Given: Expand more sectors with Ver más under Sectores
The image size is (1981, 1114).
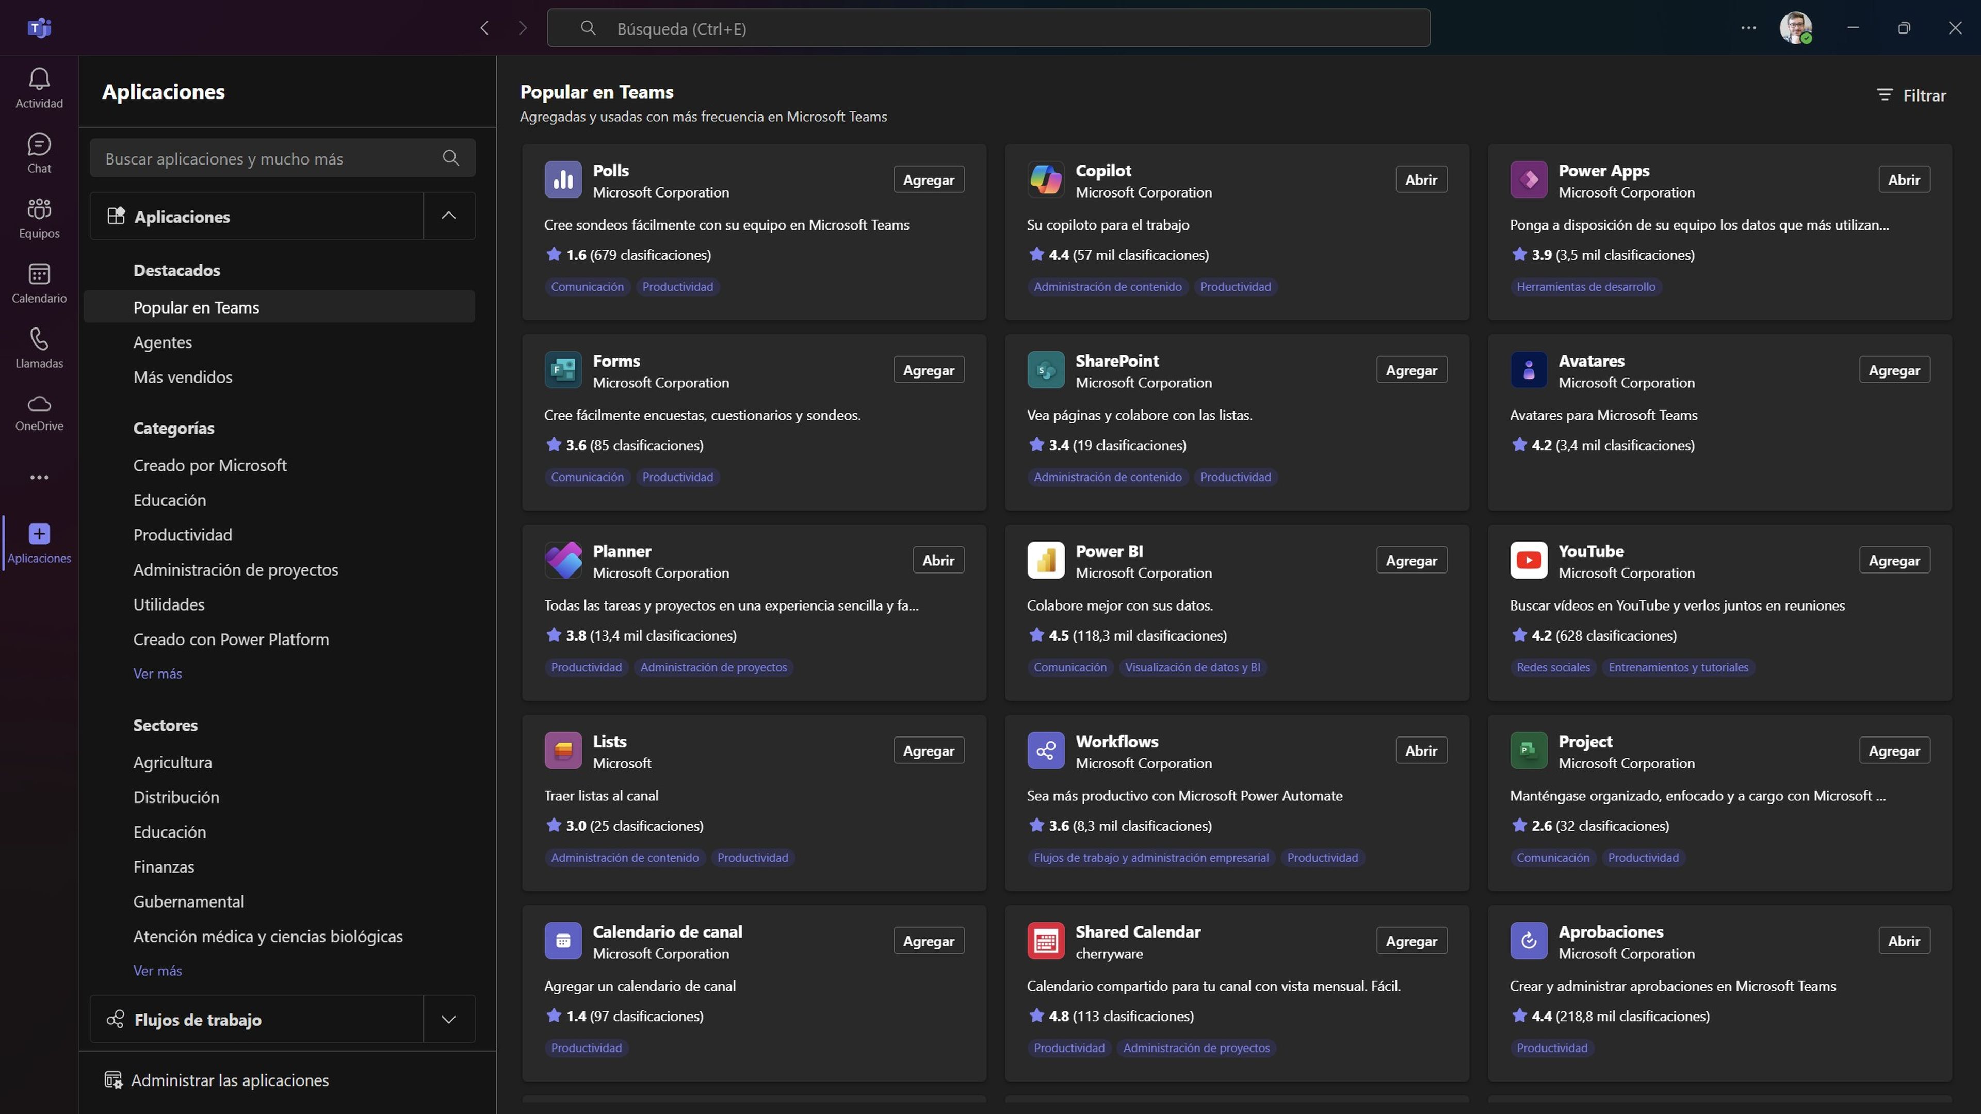Looking at the screenshot, I should pyautogui.click(x=158, y=971).
